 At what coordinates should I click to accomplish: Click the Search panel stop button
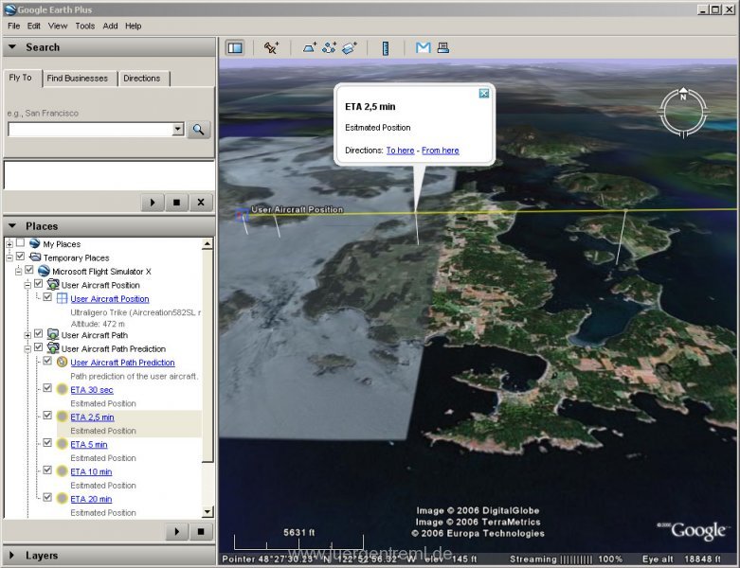(176, 203)
